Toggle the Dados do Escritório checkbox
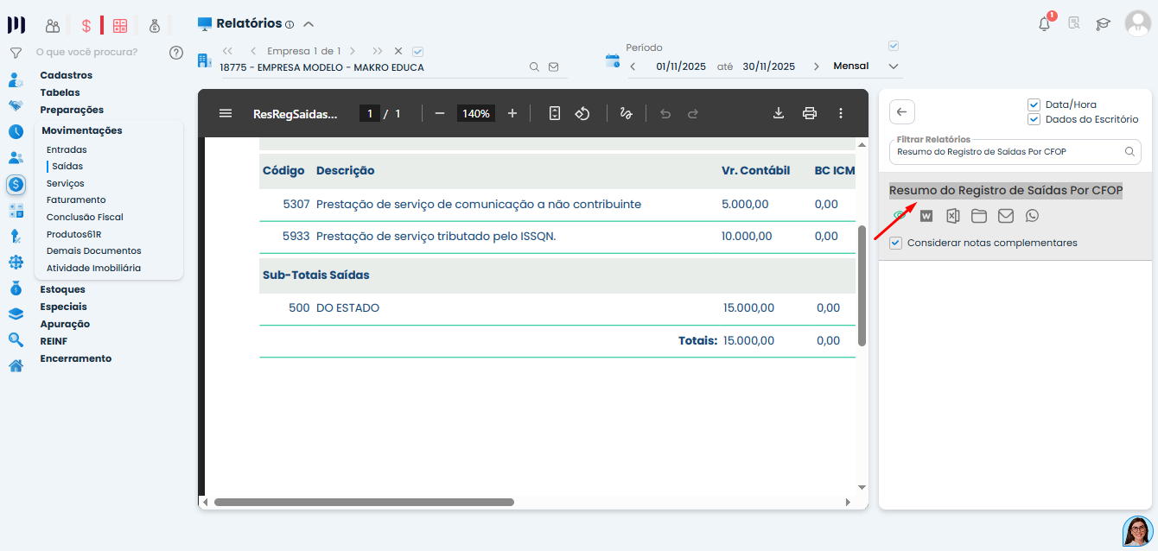1158x551 pixels. pos(1034,119)
